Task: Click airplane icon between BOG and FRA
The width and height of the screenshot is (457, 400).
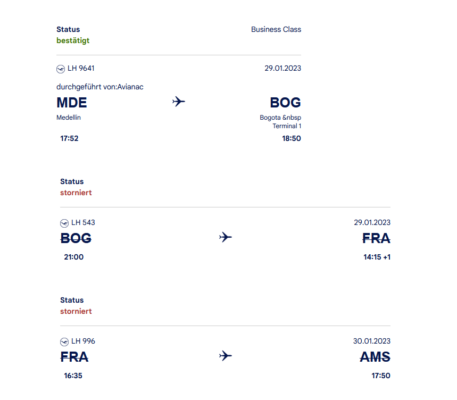Action: coord(226,237)
